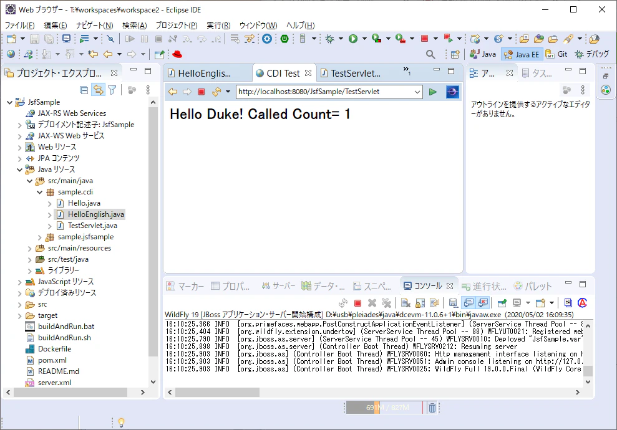This screenshot has height=430, width=617.
Task: Expand the Web リソース node
Action: (20, 148)
